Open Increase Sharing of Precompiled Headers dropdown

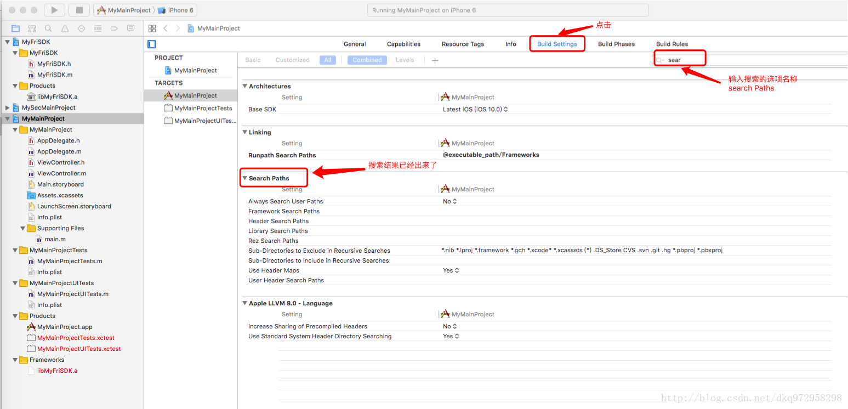coord(450,326)
